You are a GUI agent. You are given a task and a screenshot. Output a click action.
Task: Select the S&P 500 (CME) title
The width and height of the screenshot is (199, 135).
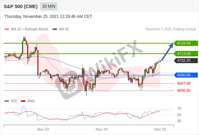pos(21,6)
